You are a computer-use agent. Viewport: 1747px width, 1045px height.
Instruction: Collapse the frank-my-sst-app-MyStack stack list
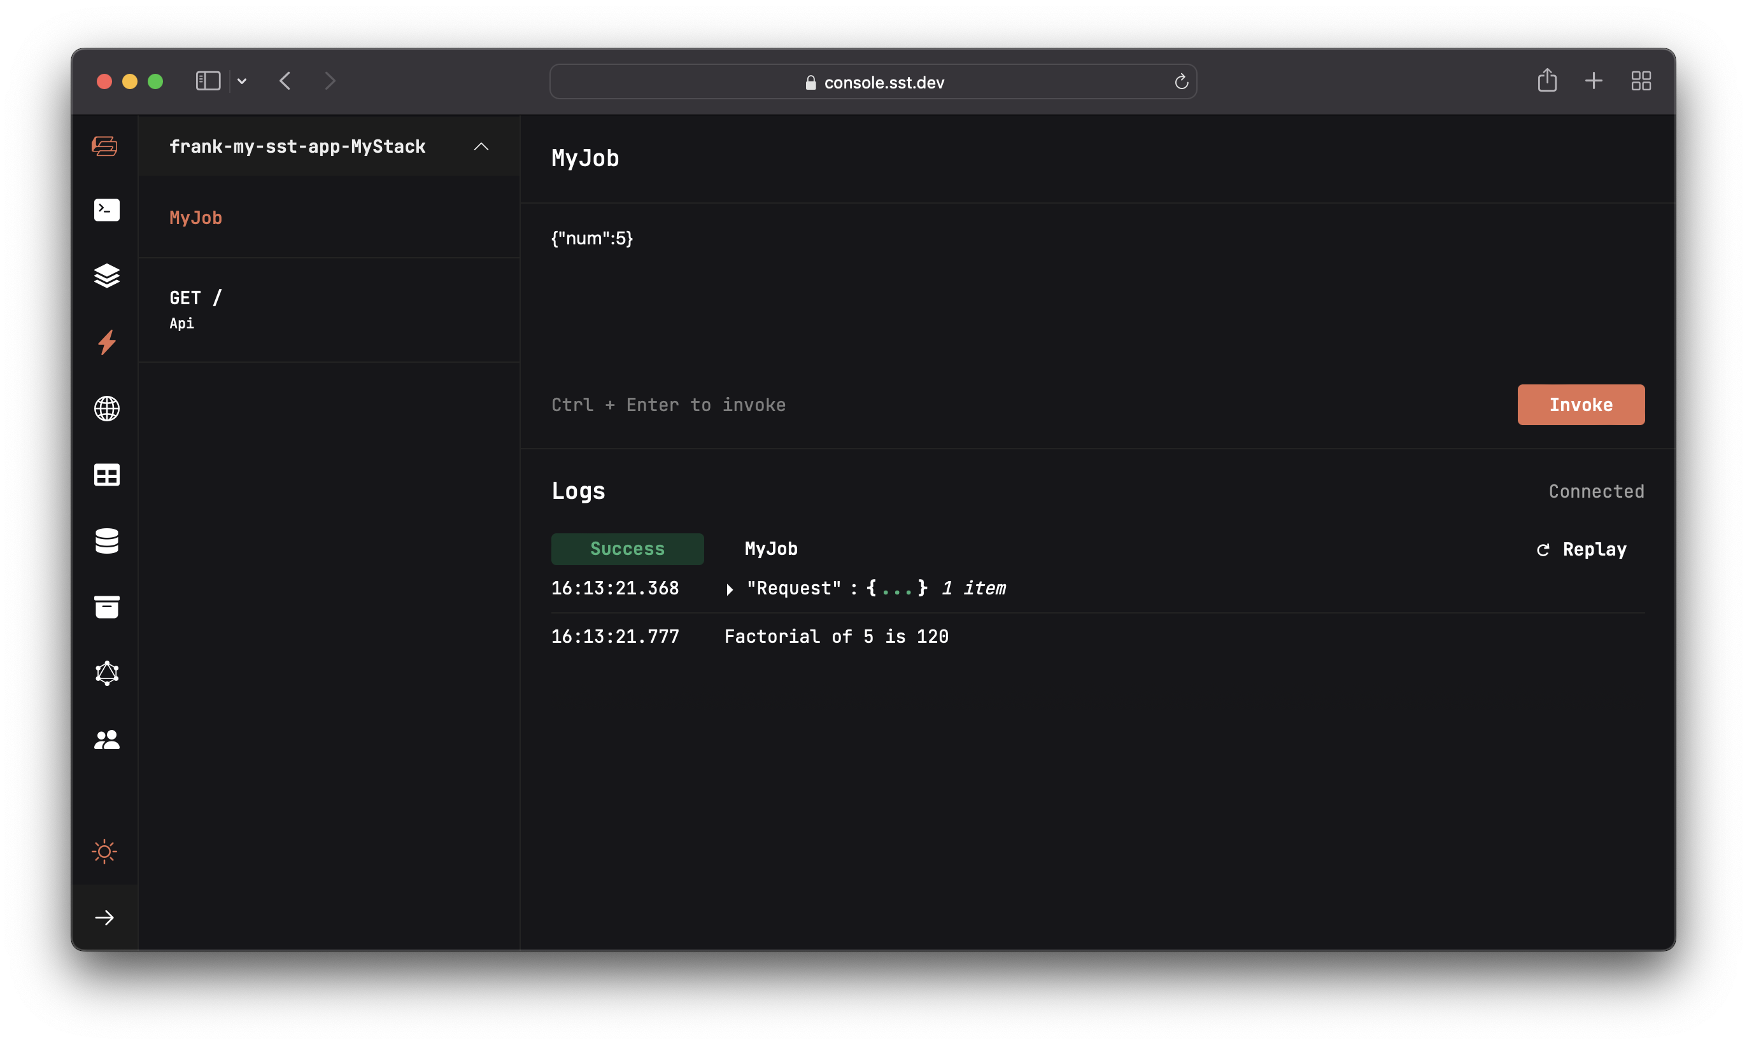point(482,147)
